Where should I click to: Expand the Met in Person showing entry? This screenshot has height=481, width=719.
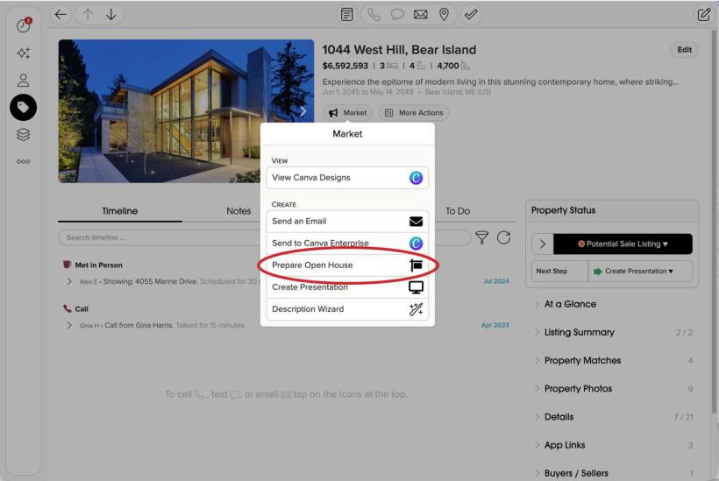pos(69,281)
